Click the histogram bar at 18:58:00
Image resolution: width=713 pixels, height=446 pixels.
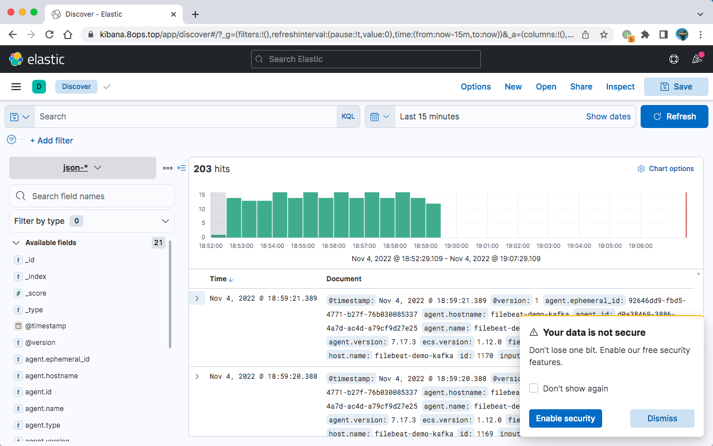coord(403,215)
